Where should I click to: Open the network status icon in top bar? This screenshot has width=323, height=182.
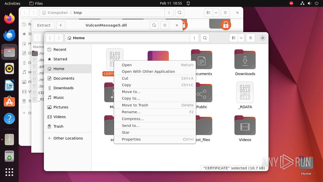click(302, 3)
